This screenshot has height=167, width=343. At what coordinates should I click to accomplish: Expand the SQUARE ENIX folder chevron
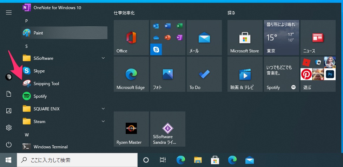[x=103, y=109]
